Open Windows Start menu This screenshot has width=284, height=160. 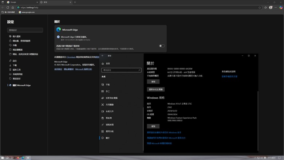(x=3, y=158)
